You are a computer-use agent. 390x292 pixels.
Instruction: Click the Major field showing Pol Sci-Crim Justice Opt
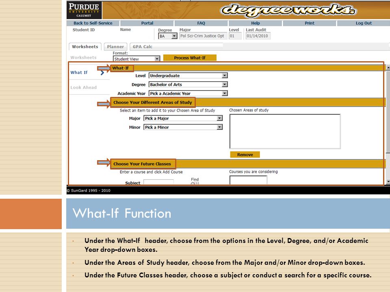(x=203, y=36)
